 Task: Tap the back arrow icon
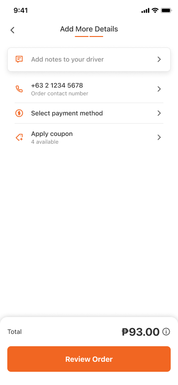(12, 30)
